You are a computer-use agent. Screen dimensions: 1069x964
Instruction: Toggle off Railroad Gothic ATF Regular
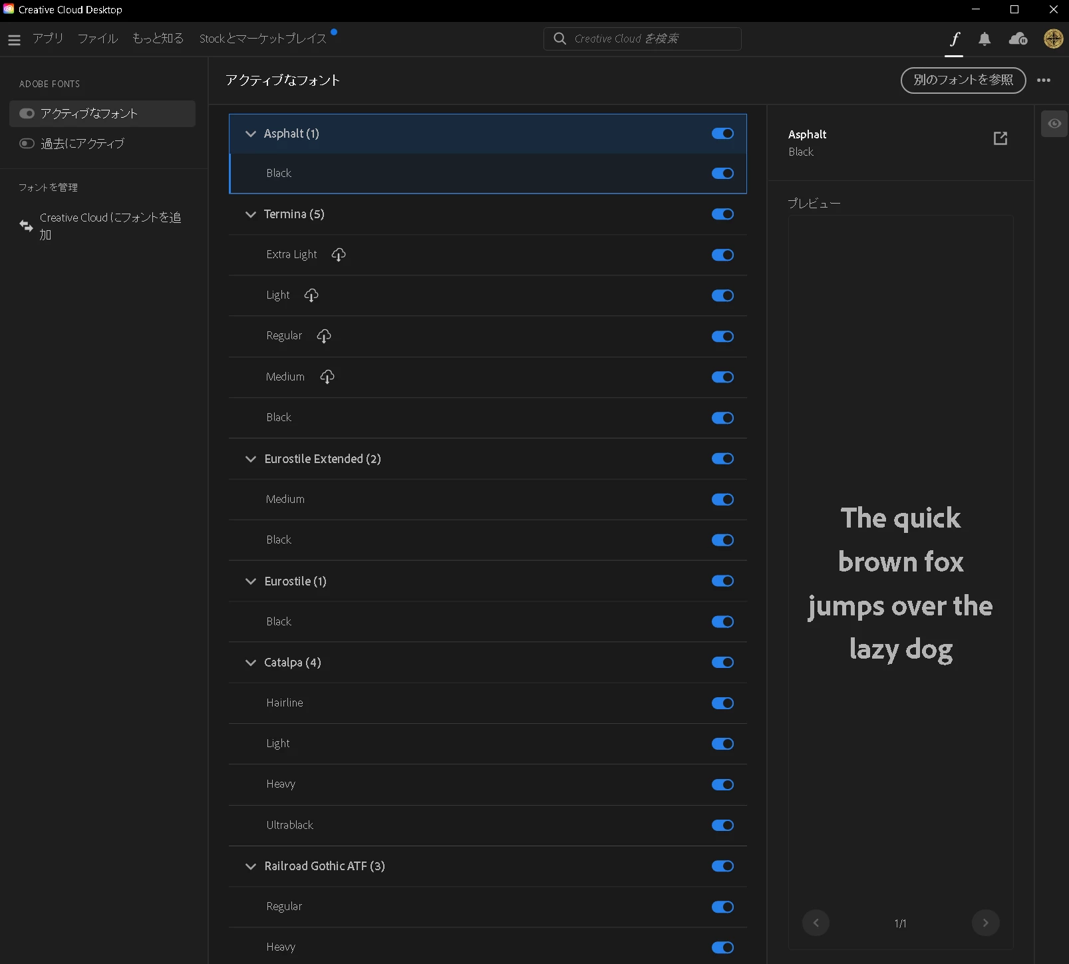[722, 907]
